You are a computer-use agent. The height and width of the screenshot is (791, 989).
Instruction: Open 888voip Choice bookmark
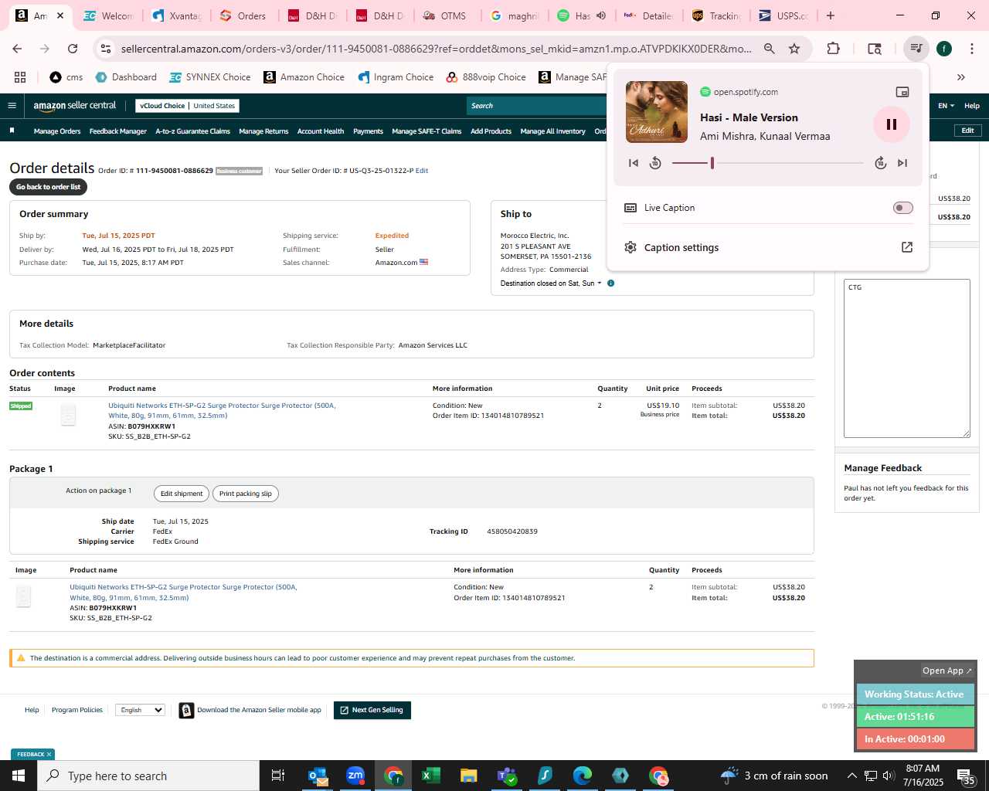click(x=486, y=77)
